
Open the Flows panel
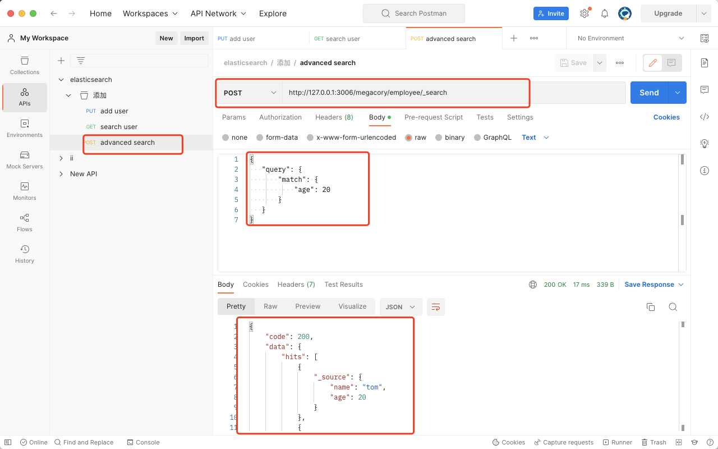pos(24,222)
